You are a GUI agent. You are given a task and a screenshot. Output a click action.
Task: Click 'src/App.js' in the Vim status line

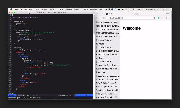click(x=33, y=96)
